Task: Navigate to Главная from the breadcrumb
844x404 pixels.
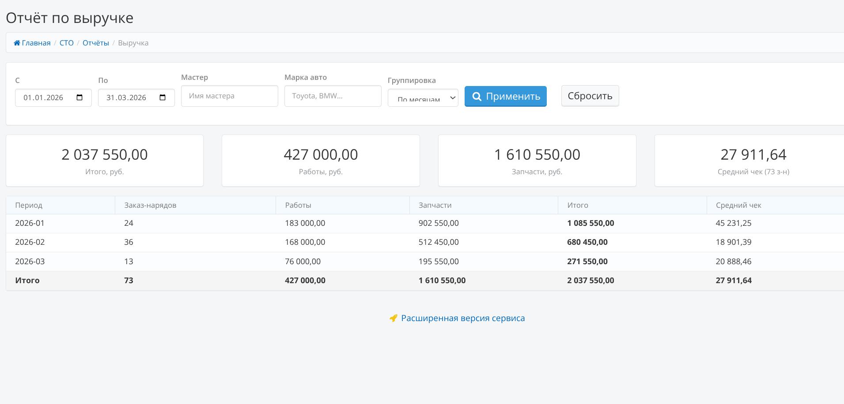Action: [35, 42]
